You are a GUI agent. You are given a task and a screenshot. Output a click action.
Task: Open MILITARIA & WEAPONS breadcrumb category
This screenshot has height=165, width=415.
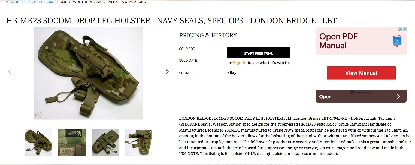click(126, 2)
